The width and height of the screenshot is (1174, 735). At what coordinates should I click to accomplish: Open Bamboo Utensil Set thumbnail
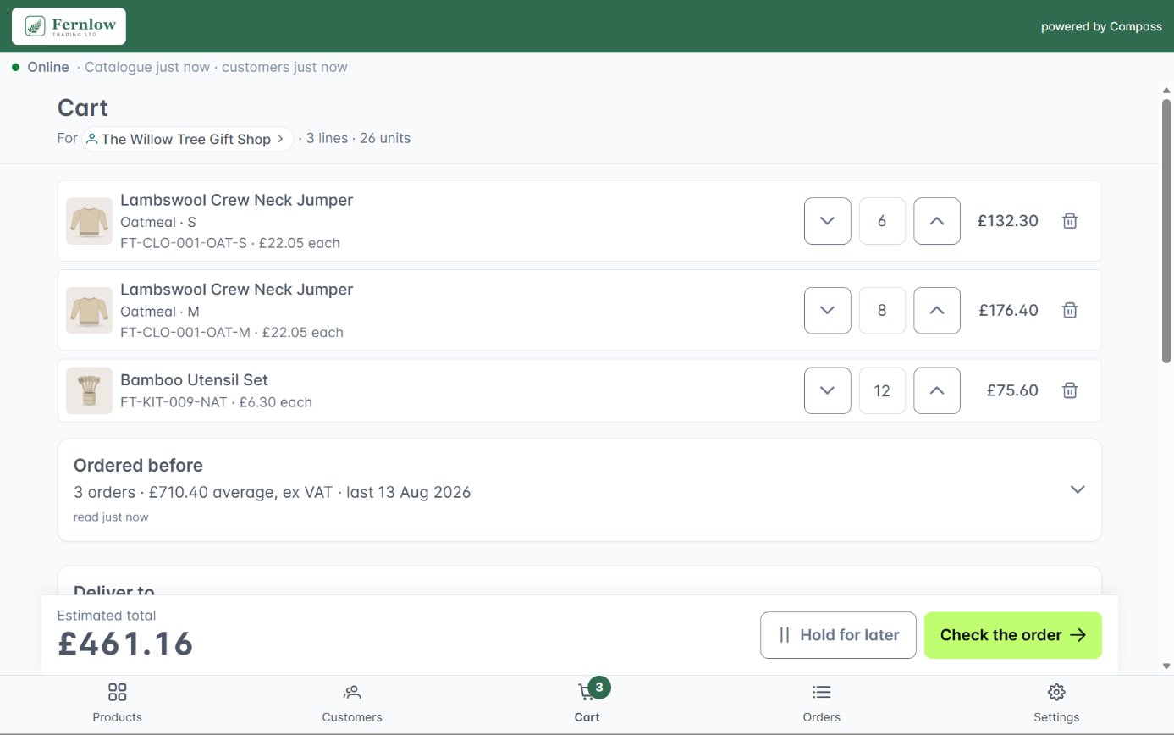click(90, 390)
